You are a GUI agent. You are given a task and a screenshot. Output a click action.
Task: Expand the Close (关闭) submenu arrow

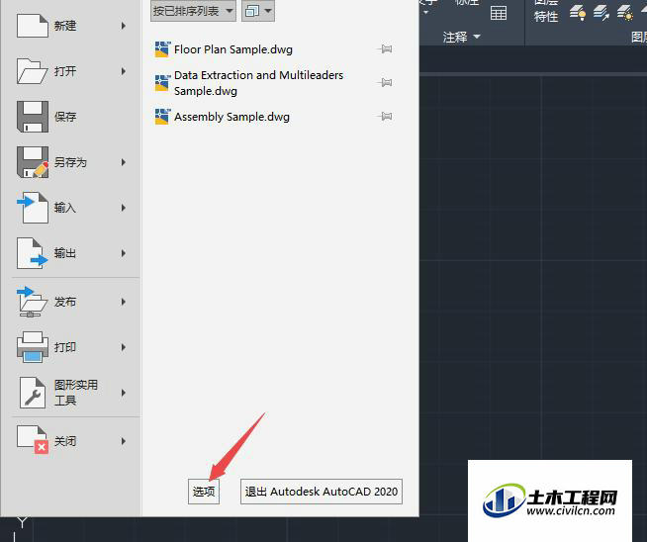pos(123,441)
